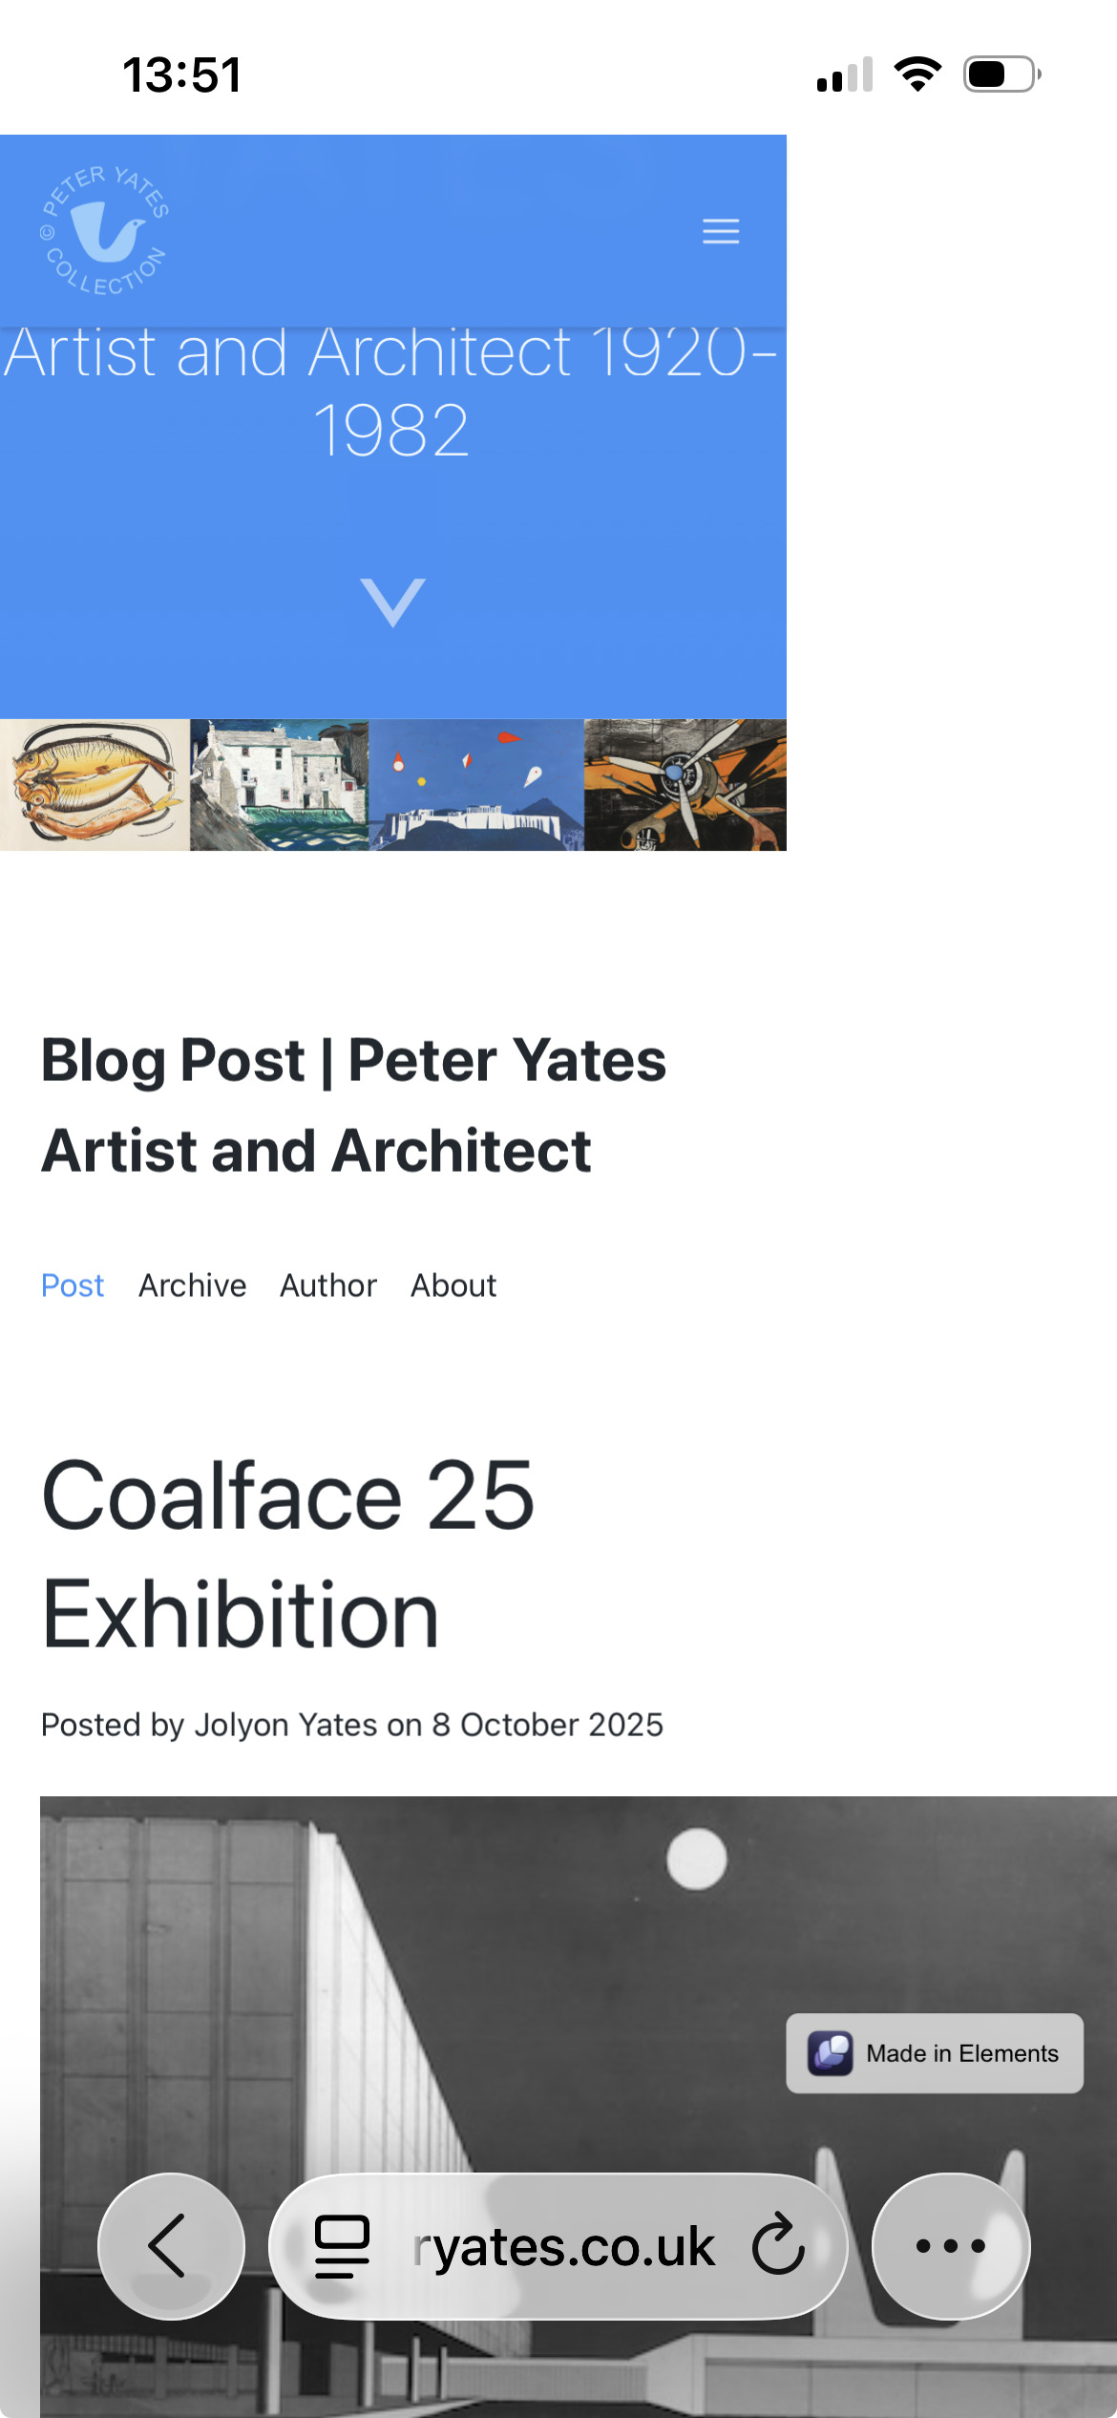Tap the browser back arrow button
The width and height of the screenshot is (1117, 2418).
171,2245
